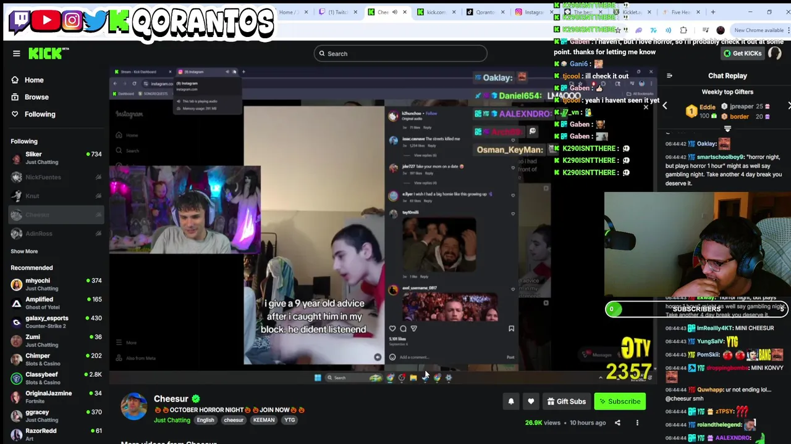Viewport: 791px width, 444px height.
Task: Expand Show More under Following
Action: 24,252
